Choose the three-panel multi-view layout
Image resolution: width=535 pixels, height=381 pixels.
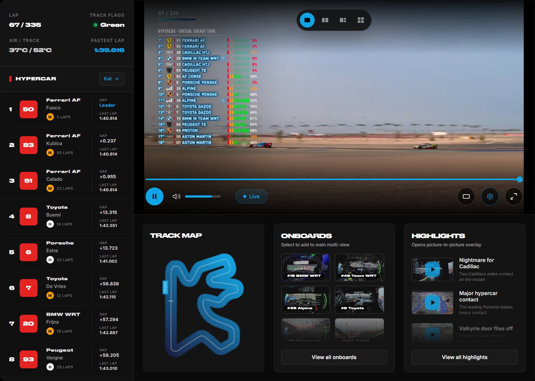pos(343,20)
